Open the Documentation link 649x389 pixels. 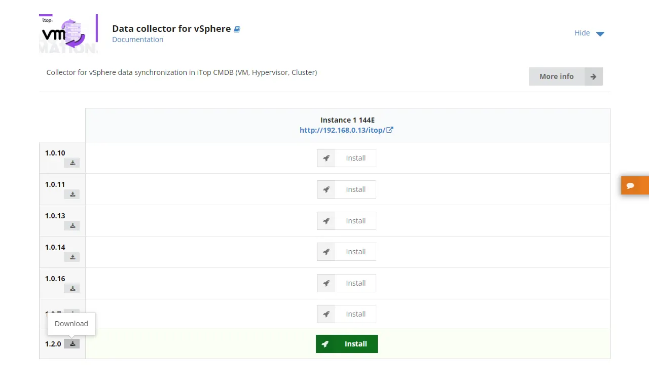pos(138,40)
